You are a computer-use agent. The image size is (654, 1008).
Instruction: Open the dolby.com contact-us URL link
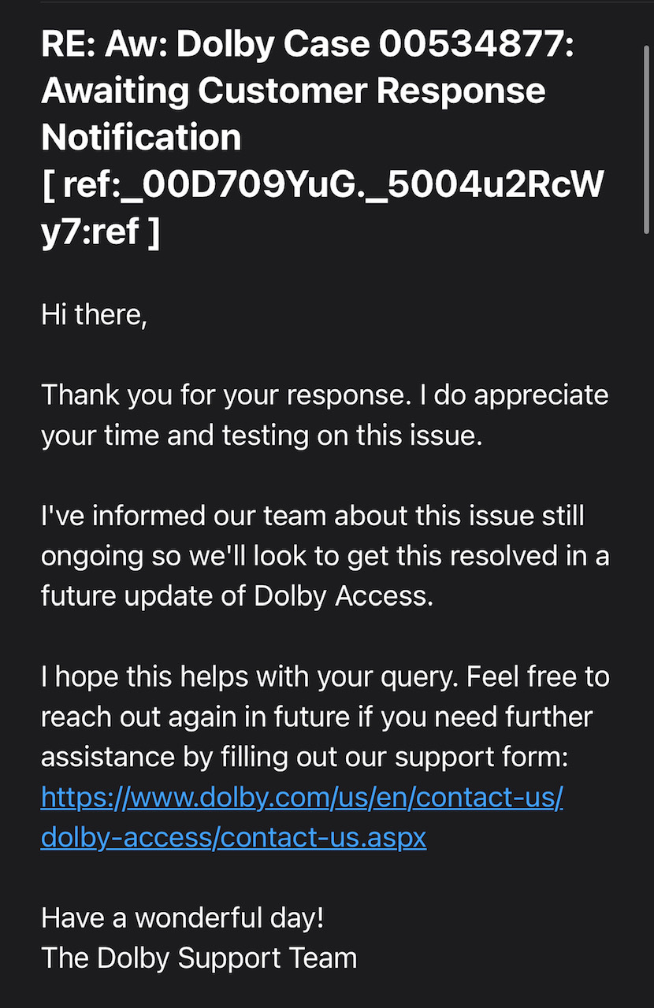click(x=302, y=798)
